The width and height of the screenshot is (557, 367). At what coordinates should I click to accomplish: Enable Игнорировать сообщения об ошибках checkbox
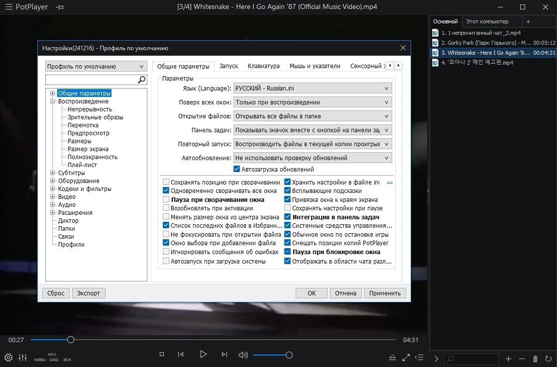click(x=166, y=252)
